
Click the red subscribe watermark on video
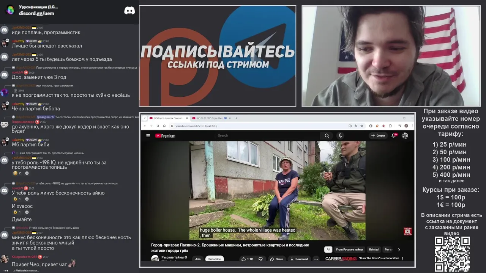tap(407, 231)
